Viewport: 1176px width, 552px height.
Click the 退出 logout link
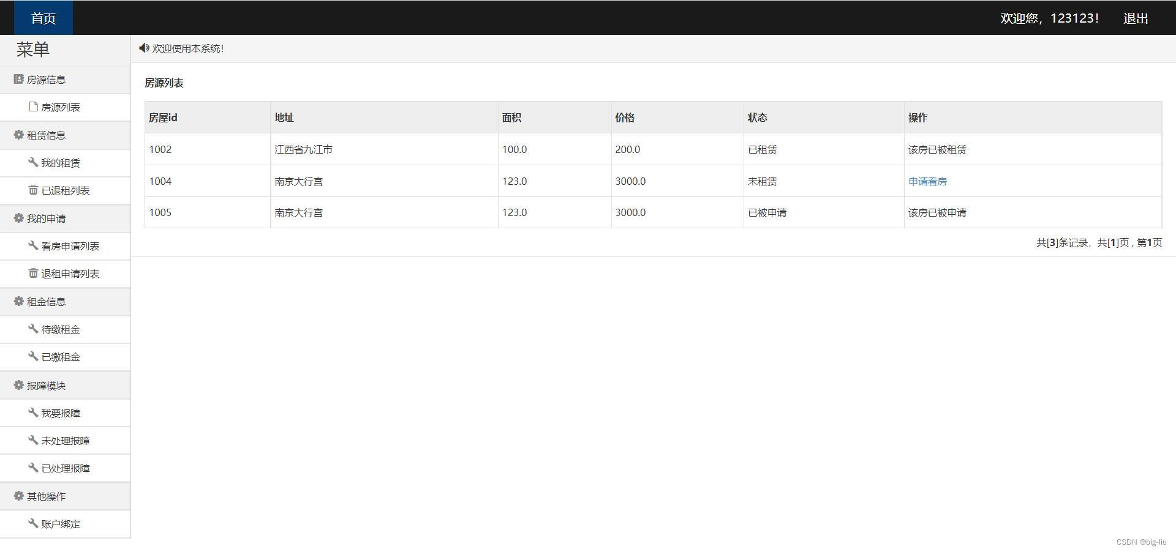click(1135, 18)
